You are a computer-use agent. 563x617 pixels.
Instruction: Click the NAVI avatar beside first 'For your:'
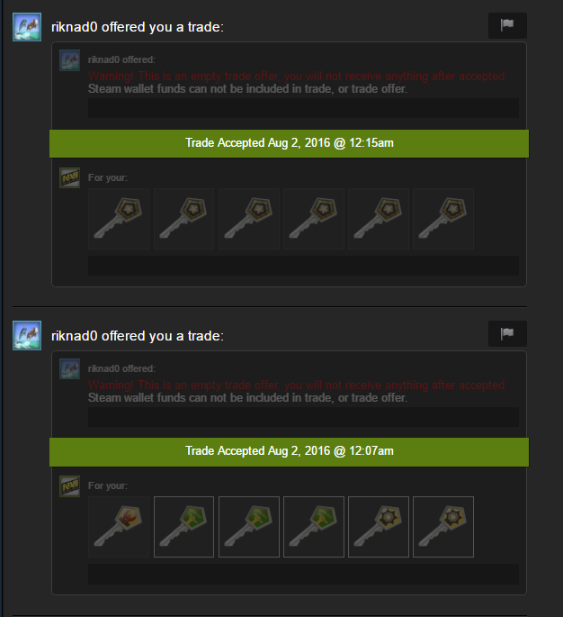69,177
